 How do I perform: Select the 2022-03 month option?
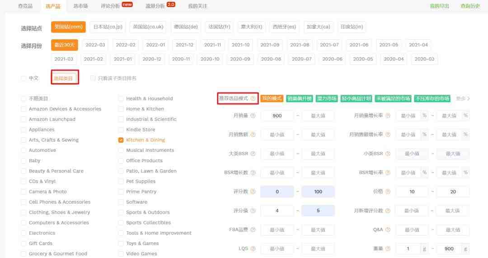pyautogui.click(x=95, y=45)
